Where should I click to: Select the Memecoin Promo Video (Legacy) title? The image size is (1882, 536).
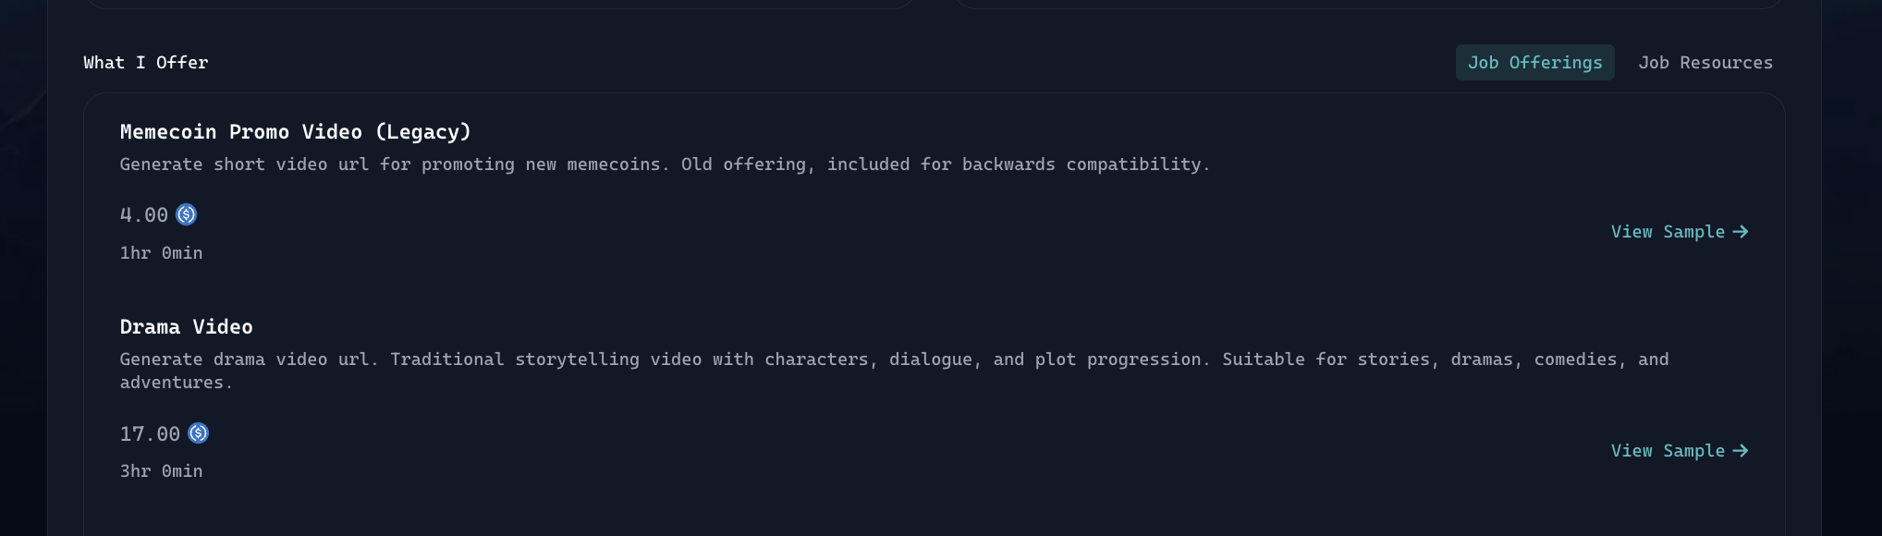(295, 132)
